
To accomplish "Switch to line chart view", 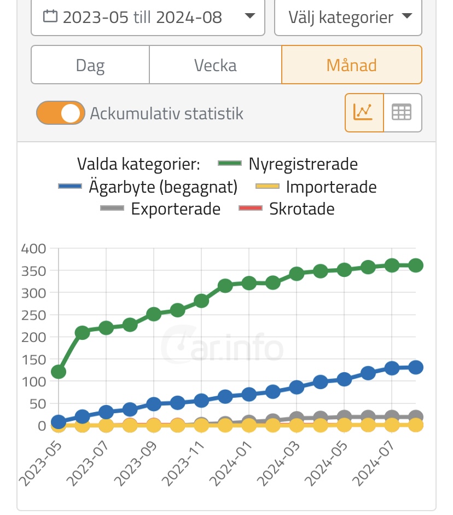I will 364,113.
